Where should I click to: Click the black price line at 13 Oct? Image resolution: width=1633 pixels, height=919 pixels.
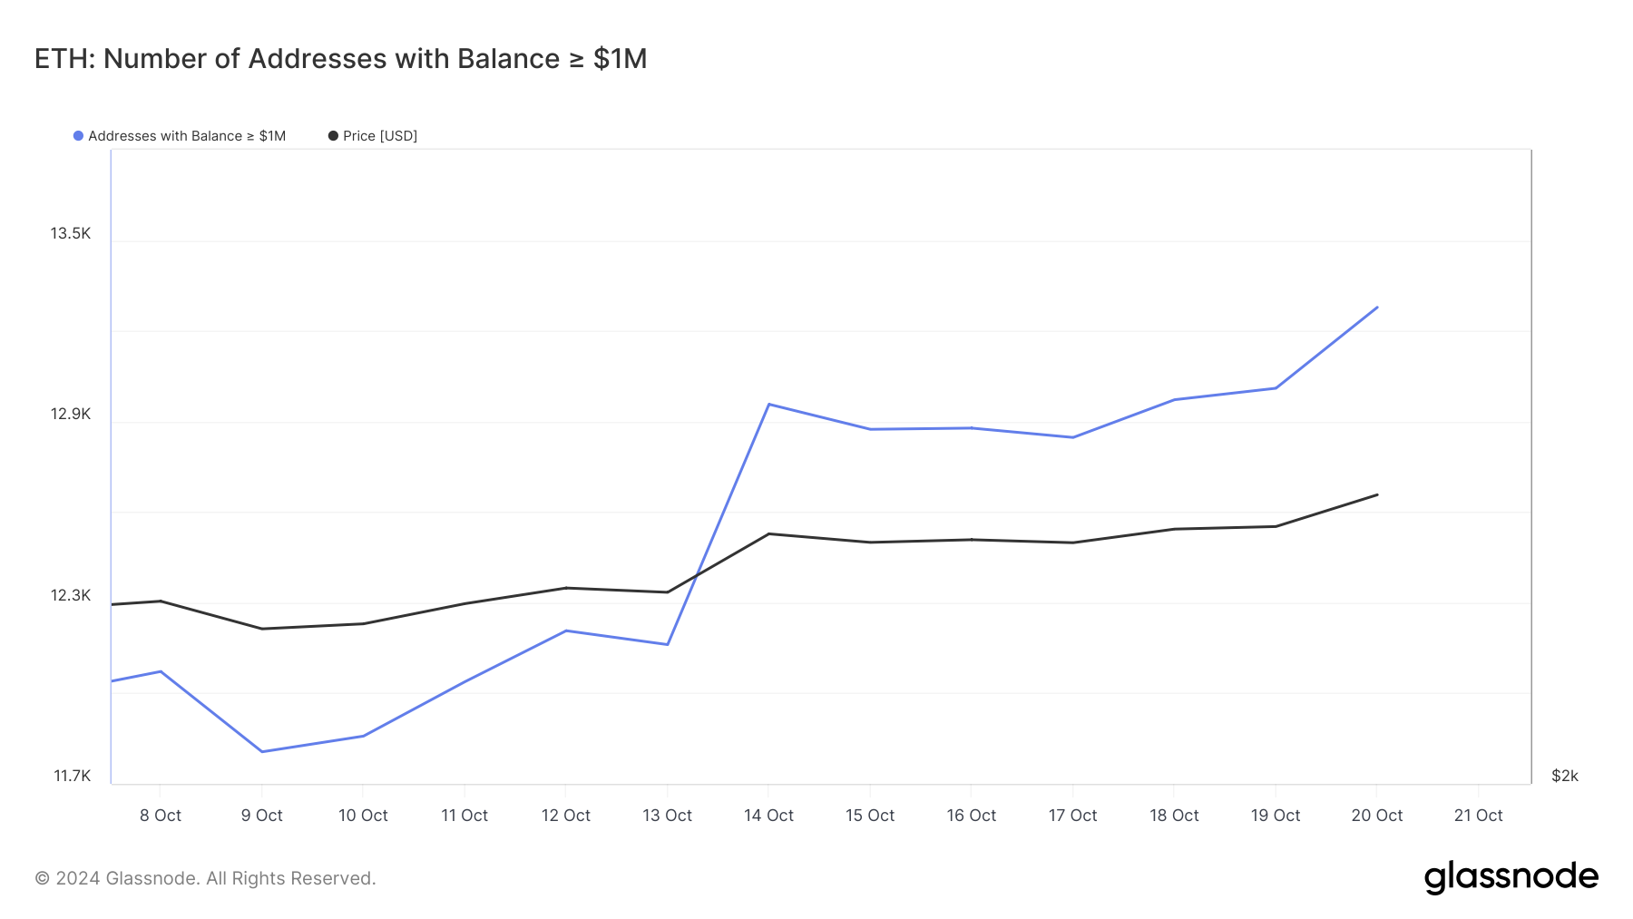(x=669, y=591)
